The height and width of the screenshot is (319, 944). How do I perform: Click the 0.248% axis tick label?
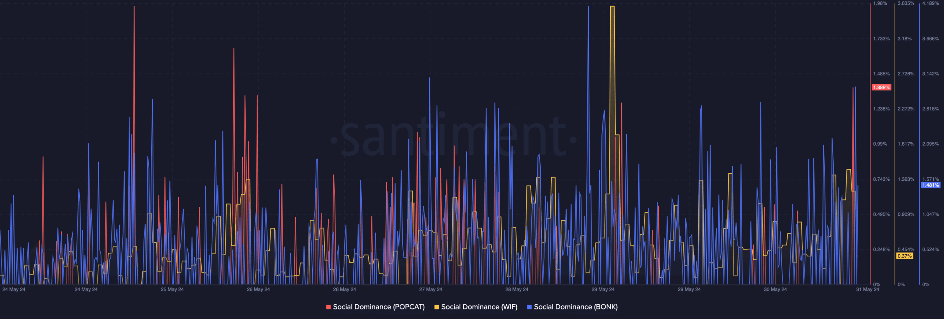click(881, 250)
